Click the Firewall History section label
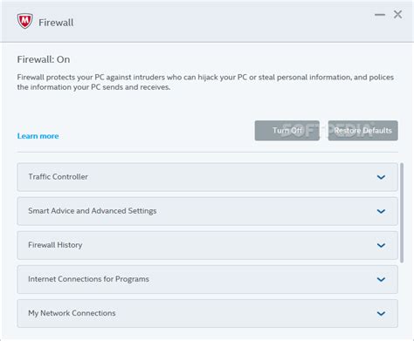 [55, 245]
